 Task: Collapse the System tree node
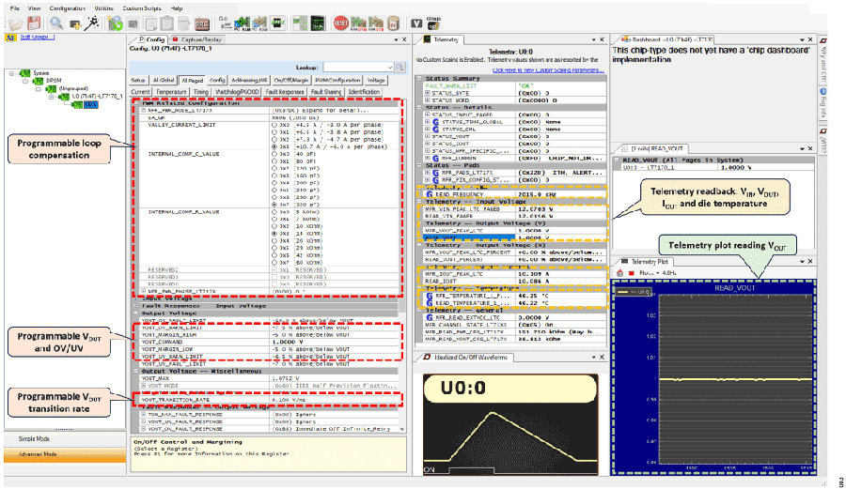pos(11,71)
